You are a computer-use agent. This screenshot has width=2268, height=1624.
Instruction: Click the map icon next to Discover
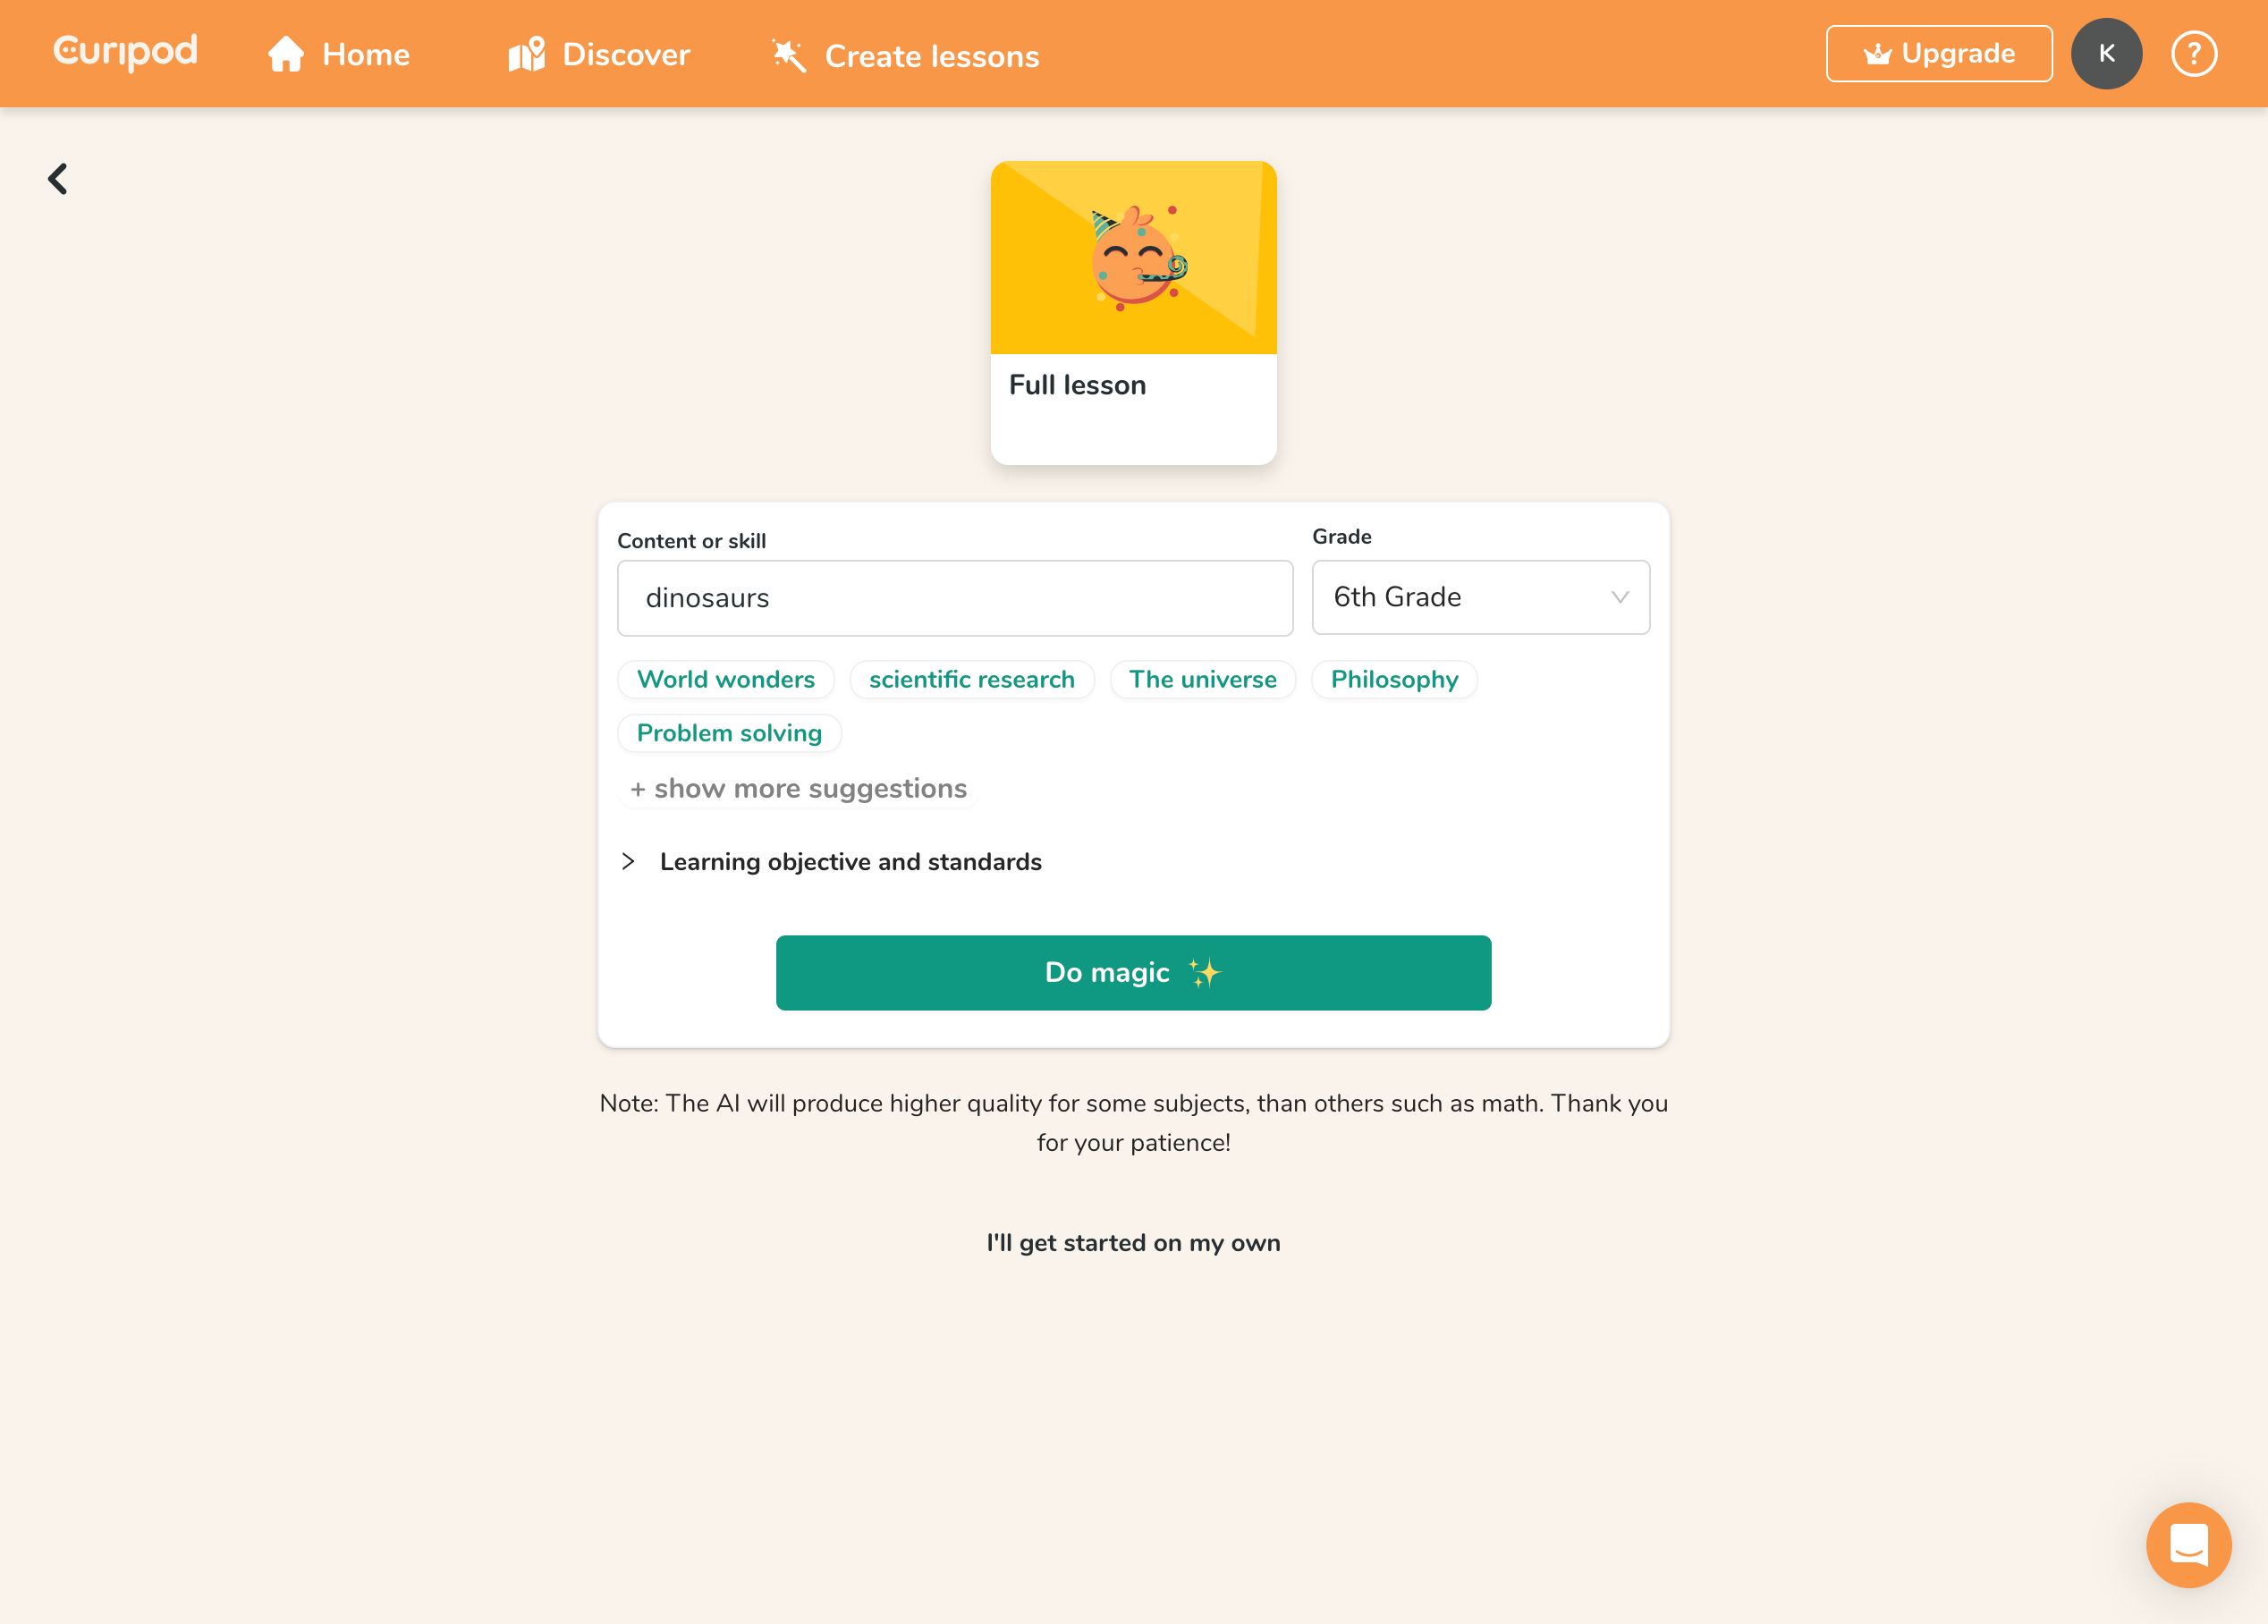526,54
